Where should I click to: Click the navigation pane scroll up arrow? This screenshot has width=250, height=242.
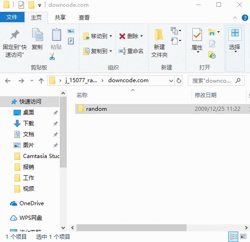[63, 93]
